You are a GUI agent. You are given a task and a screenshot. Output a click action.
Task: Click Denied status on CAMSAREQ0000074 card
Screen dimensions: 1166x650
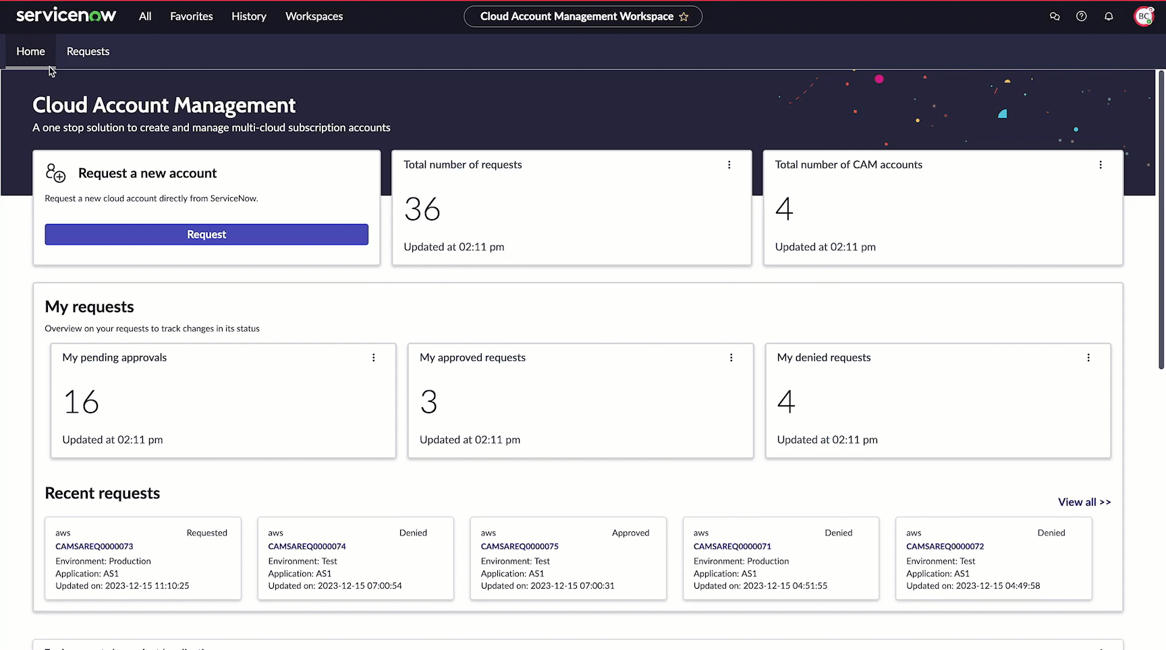pyautogui.click(x=413, y=533)
